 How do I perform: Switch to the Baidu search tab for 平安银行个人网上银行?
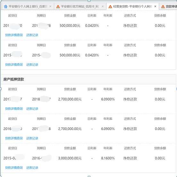(x=28, y=6)
